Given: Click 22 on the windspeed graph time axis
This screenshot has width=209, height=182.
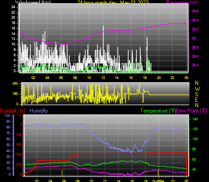Looking at the screenshot, I should 172,78.
